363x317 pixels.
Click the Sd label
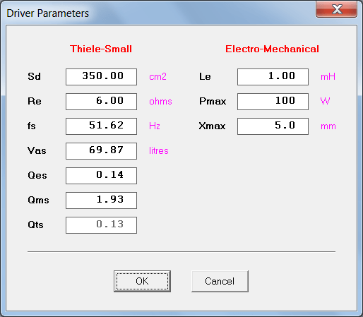point(34,76)
